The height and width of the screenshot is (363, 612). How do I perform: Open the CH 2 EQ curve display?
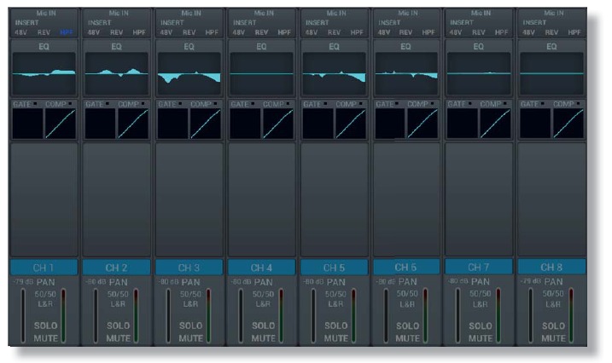(x=117, y=73)
